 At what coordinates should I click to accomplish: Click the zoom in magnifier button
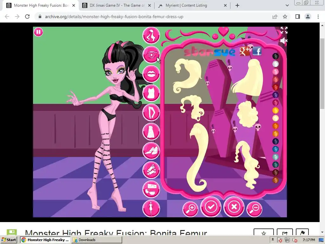190,209
